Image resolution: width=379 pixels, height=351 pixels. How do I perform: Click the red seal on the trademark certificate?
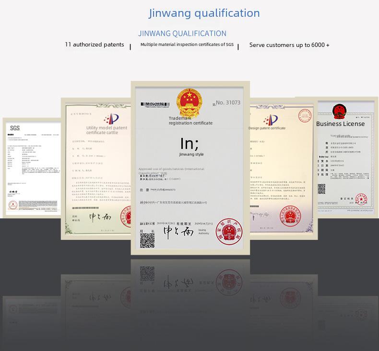[229, 232]
